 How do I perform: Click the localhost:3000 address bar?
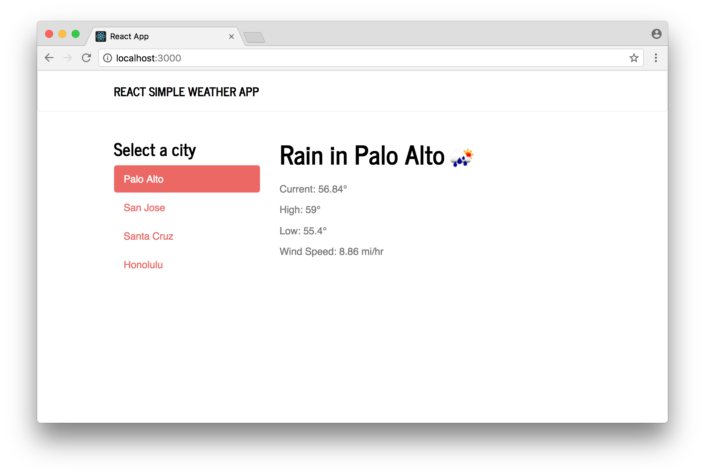click(x=365, y=58)
